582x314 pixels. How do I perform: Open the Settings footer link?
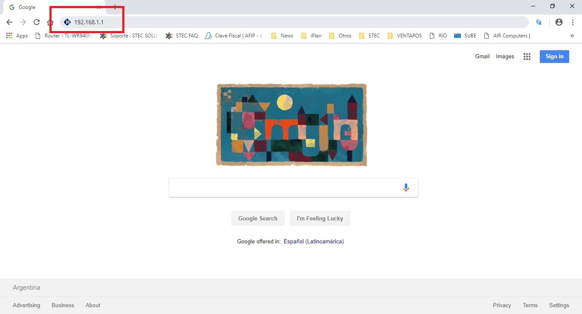click(559, 305)
